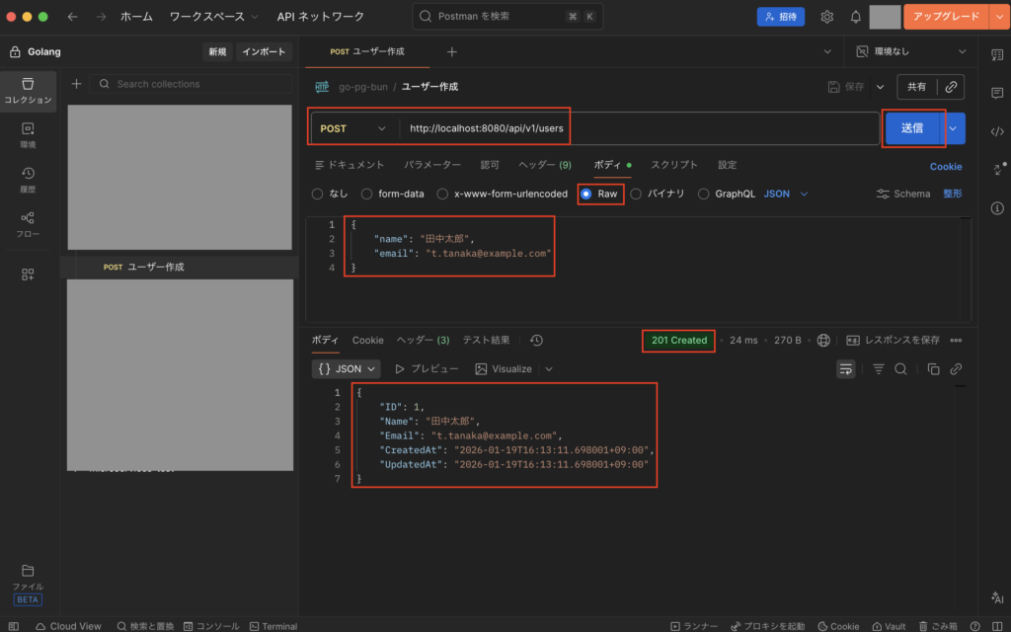Select the form-data body radio button

tap(367, 194)
